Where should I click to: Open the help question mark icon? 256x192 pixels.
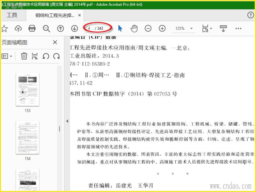pos(251,15)
